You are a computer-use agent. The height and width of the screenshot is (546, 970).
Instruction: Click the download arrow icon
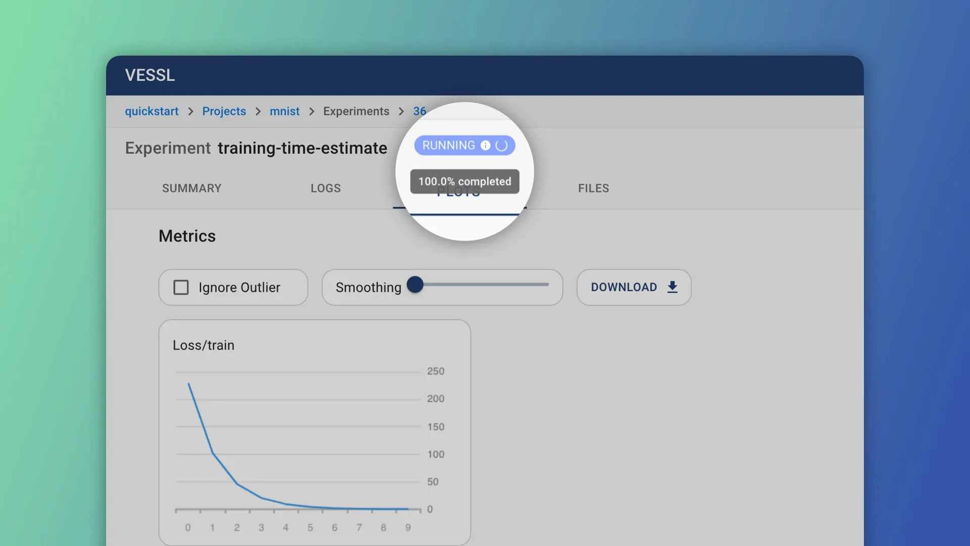(x=672, y=287)
